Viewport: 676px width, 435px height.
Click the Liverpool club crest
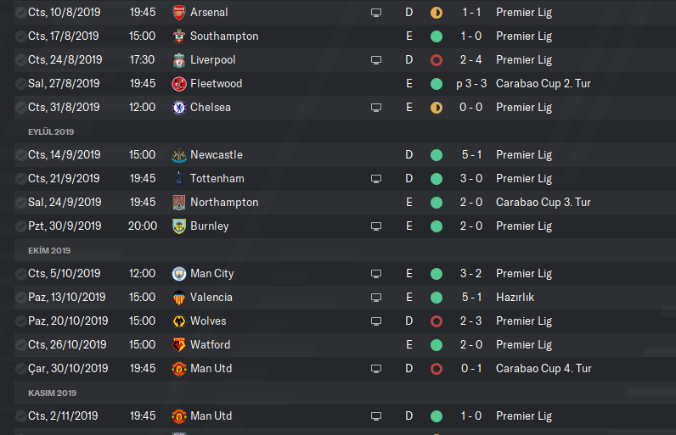pyautogui.click(x=179, y=60)
